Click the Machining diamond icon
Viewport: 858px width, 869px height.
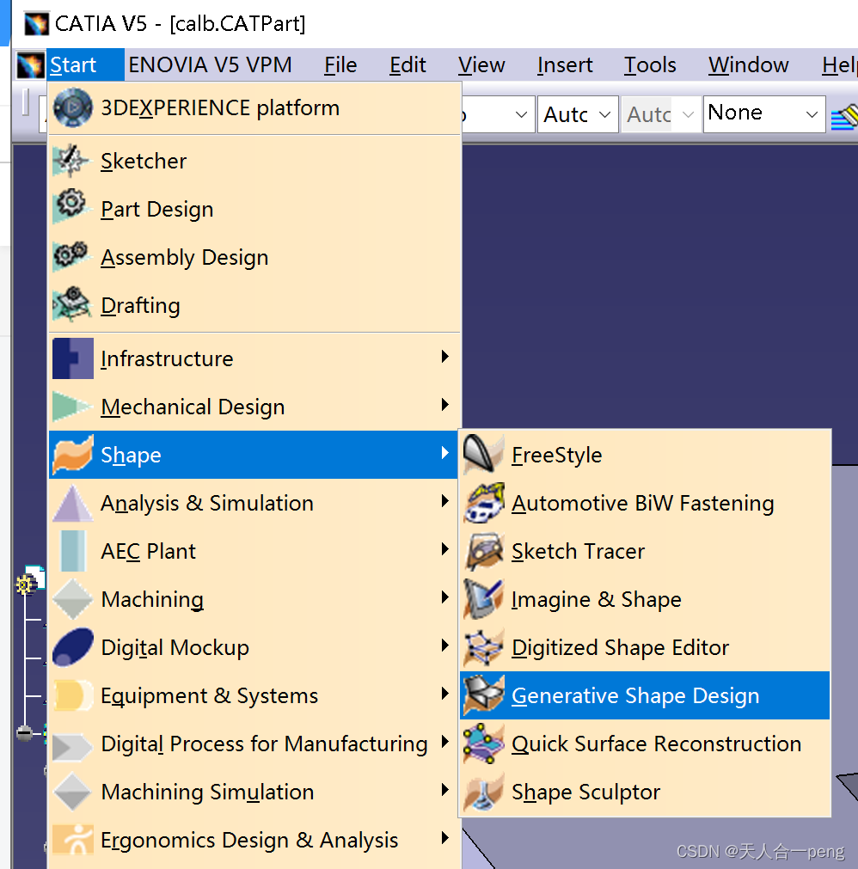(72, 599)
